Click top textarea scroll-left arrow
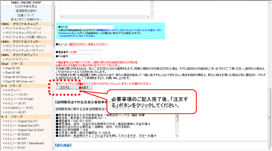272x151 pixels. pos(62,17)
